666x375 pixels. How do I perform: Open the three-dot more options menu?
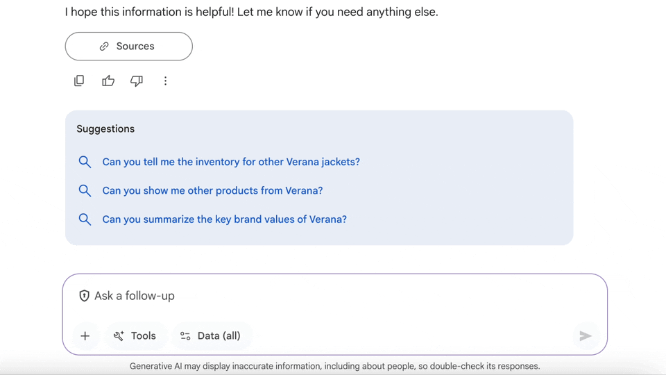[x=165, y=81]
